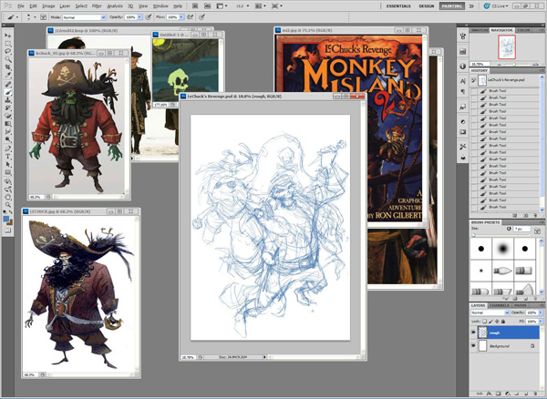Select the Lasso tool
This screenshot has height=399, width=547.
pos(7,52)
